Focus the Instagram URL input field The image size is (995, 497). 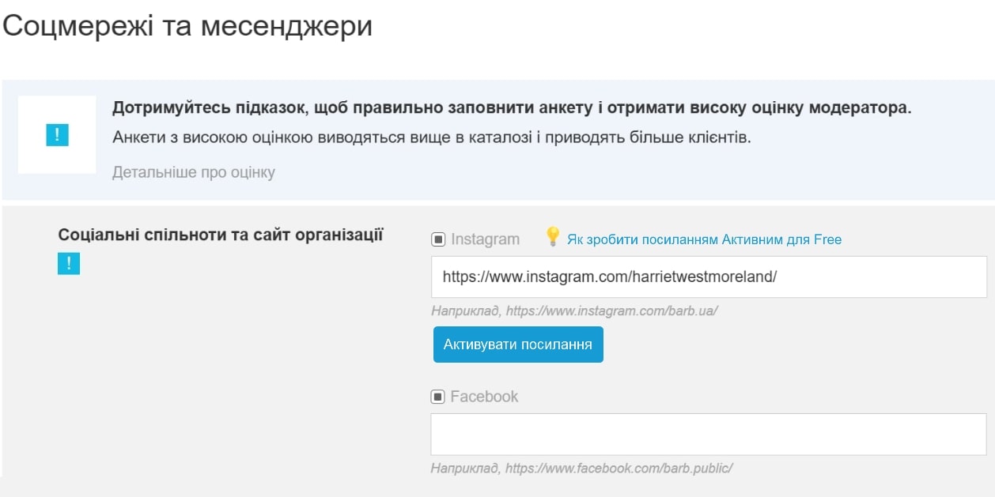tap(709, 277)
